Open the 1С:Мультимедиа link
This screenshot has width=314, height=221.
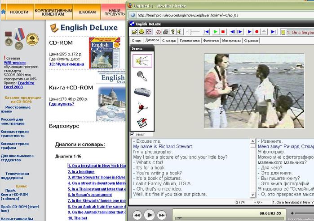pyautogui.click(x=66, y=64)
